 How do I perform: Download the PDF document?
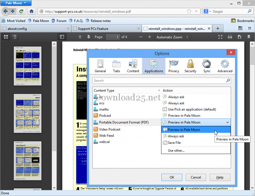click(x=239, y=37)
